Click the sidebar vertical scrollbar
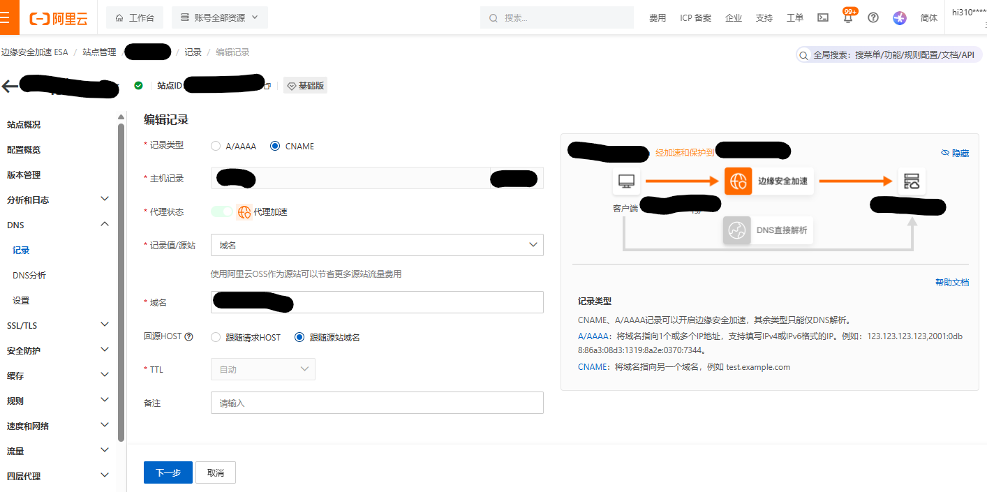Screen dimensions: 987x492 pyautogui.click(x=121, y=279)
